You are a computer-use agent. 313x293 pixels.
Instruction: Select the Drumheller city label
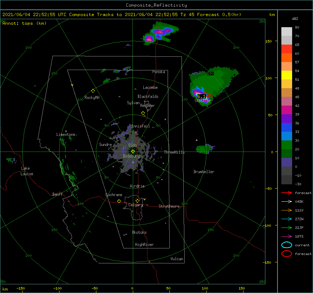pos(204,172)
